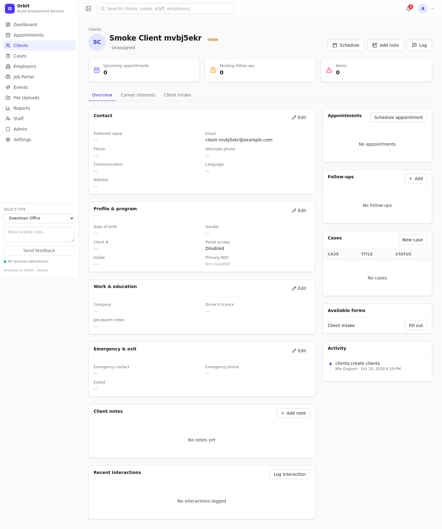
Task: Switch to the Career interests tab
Action: point(138,95)
